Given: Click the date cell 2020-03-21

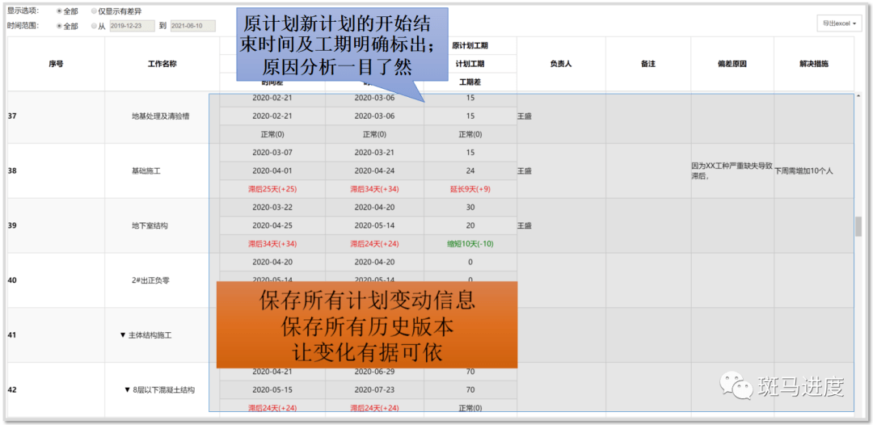Looking at the screenshot, I should (374, 153).
